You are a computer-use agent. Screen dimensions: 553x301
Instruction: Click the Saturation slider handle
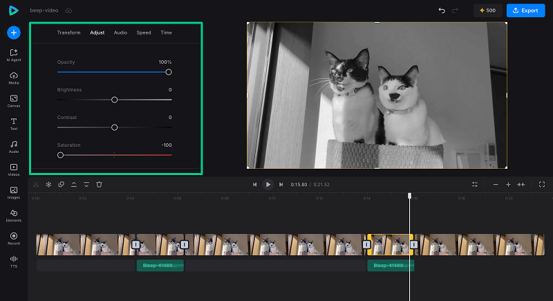[x=60, y=155]
